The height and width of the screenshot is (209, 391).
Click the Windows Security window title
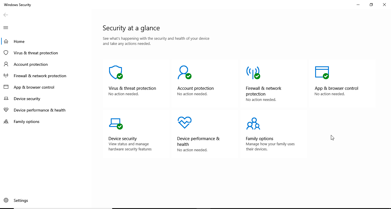[17, 5]
